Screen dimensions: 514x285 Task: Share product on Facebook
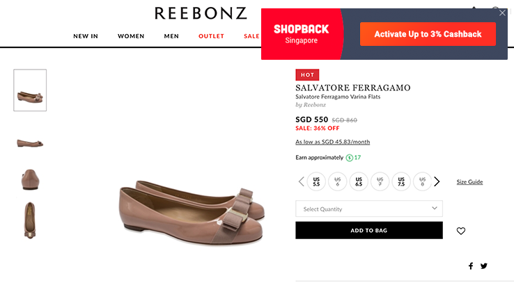pos(471,266)
